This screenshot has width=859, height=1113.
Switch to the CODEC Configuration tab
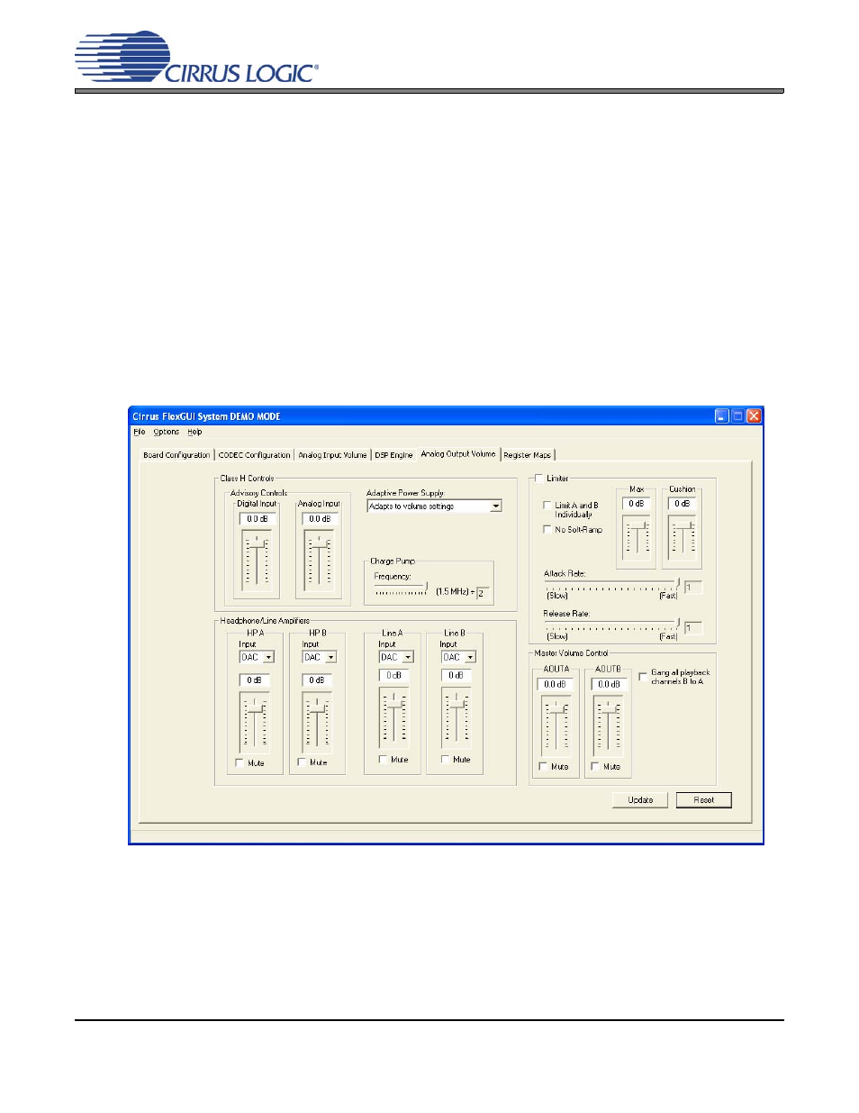point(255,455)
